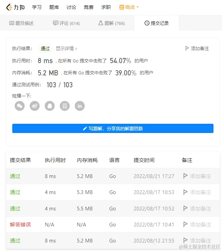Open the 题库 menu

(54, 7)
